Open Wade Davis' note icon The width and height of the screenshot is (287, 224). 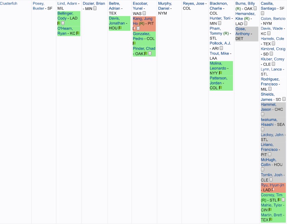pyautogui.click(x=269, y=33)
